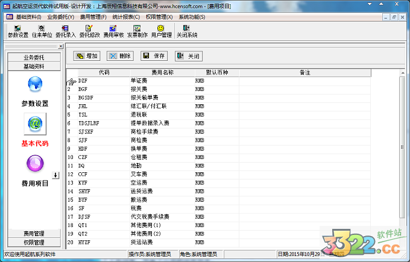Click the 增加 button
410x262 pixels.
click(x=87, y=56)
